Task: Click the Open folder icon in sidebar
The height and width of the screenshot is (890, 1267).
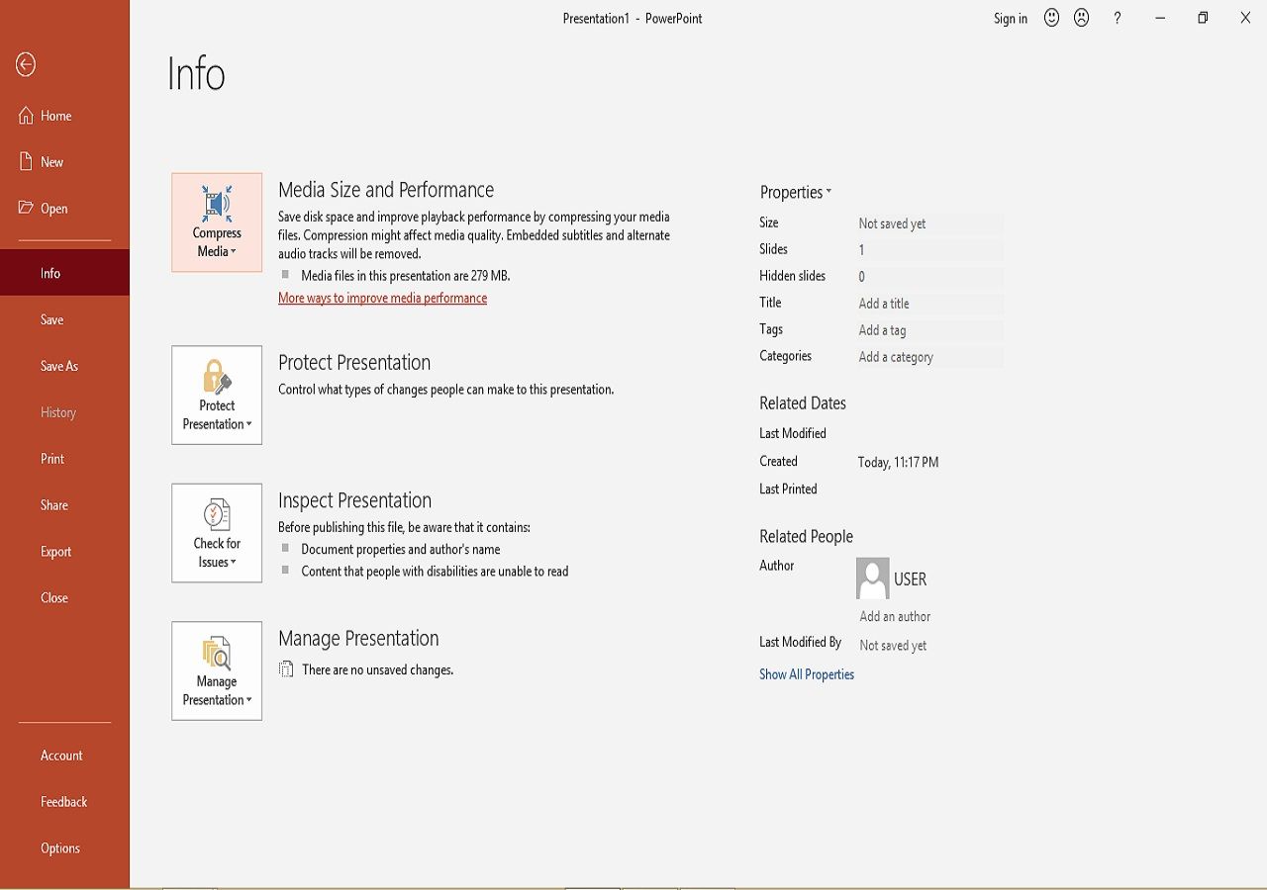Action: tap(27, 208)
